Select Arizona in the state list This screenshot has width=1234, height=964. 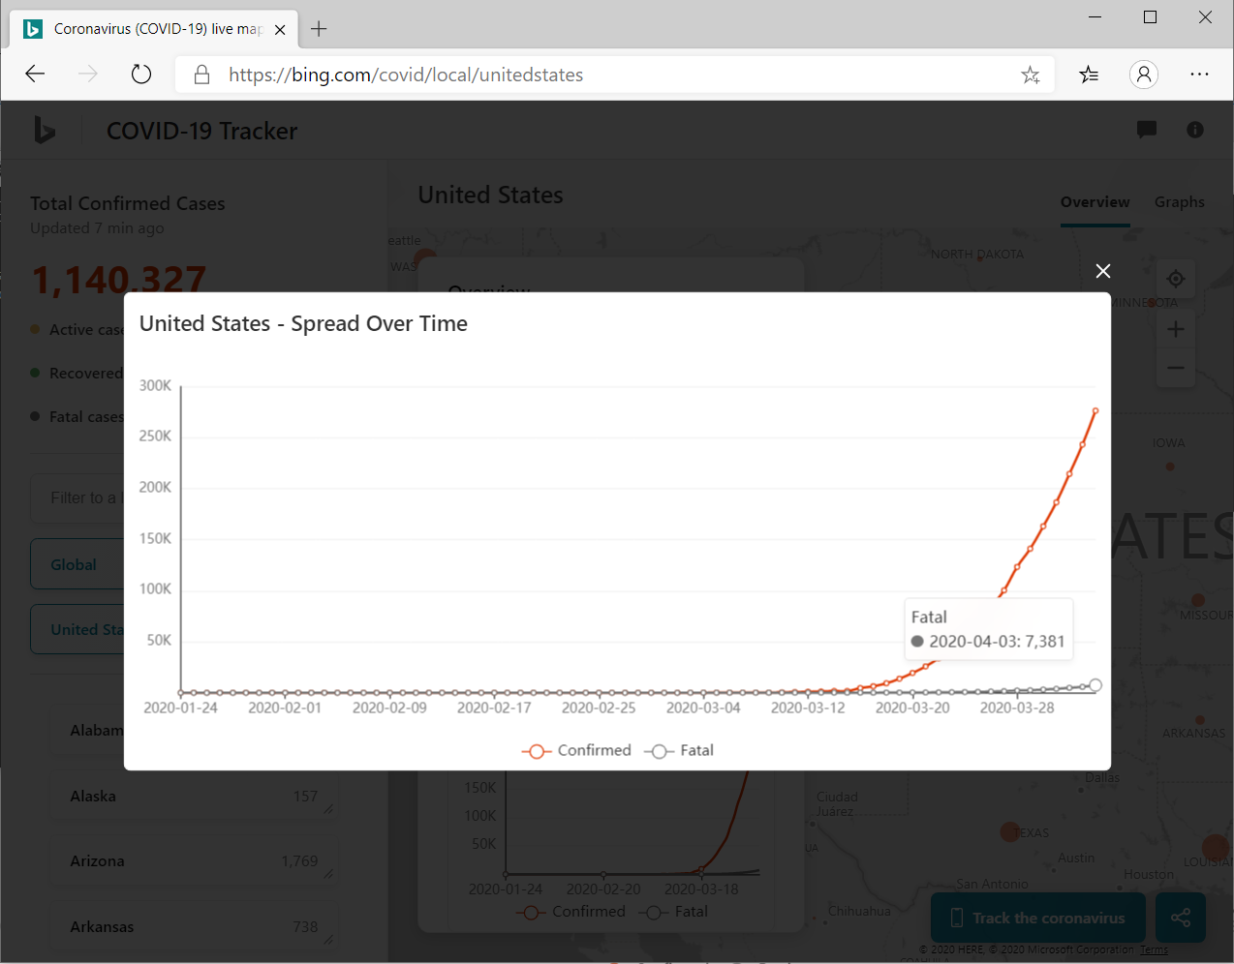194,861
